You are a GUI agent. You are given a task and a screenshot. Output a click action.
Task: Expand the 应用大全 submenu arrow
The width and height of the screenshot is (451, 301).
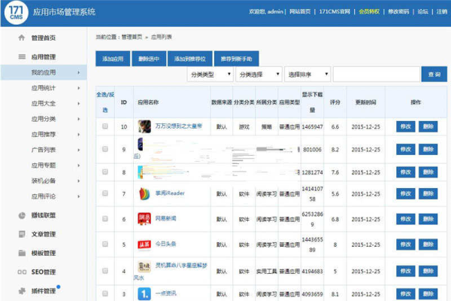pos(78,103)
